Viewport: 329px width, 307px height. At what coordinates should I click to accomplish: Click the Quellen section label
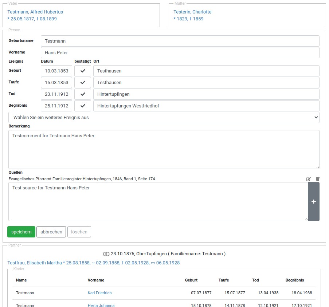[16, 172]
